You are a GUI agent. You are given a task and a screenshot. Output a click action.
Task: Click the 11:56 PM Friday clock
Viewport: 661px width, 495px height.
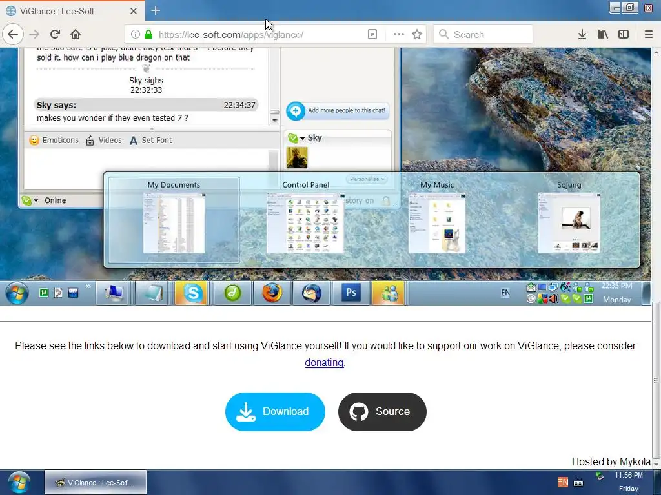coord(629,482)
